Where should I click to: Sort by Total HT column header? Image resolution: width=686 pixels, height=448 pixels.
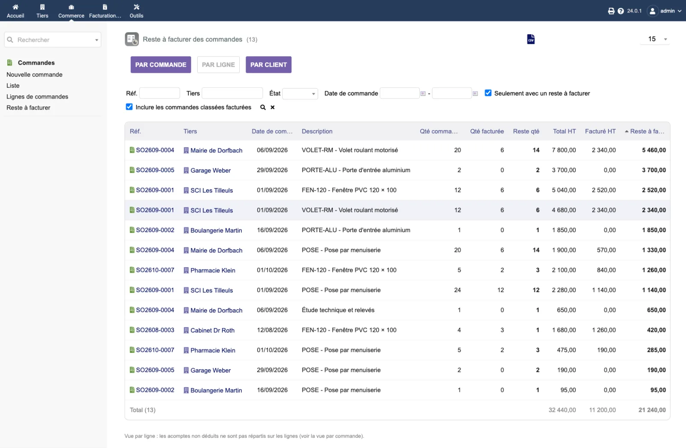click(564, 131)
